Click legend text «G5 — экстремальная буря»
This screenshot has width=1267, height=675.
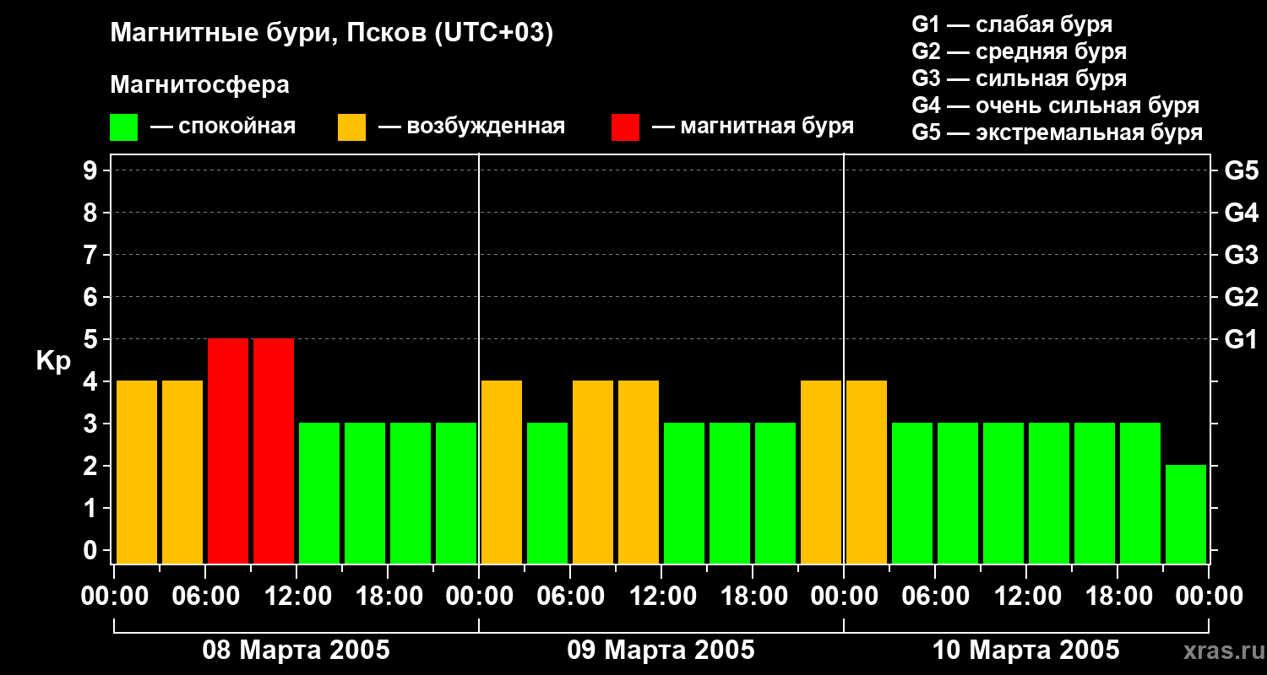(1057, 132)
